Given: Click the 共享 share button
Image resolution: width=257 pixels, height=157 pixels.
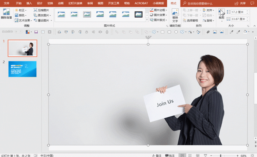Looking at the screenshot, I should point(240,4).
